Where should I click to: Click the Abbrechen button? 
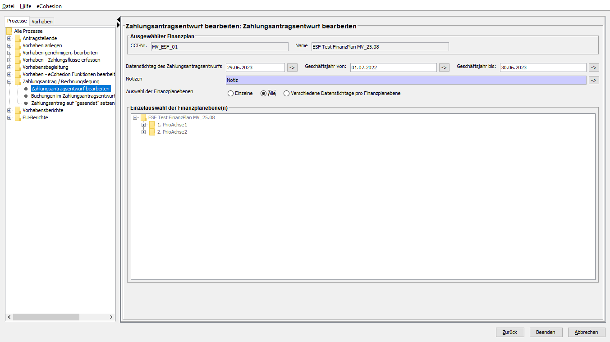click(586, 332)
